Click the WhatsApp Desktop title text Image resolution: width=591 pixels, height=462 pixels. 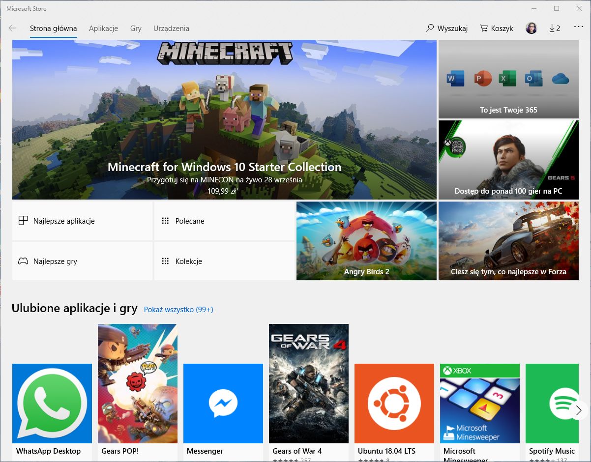(48, 451)
